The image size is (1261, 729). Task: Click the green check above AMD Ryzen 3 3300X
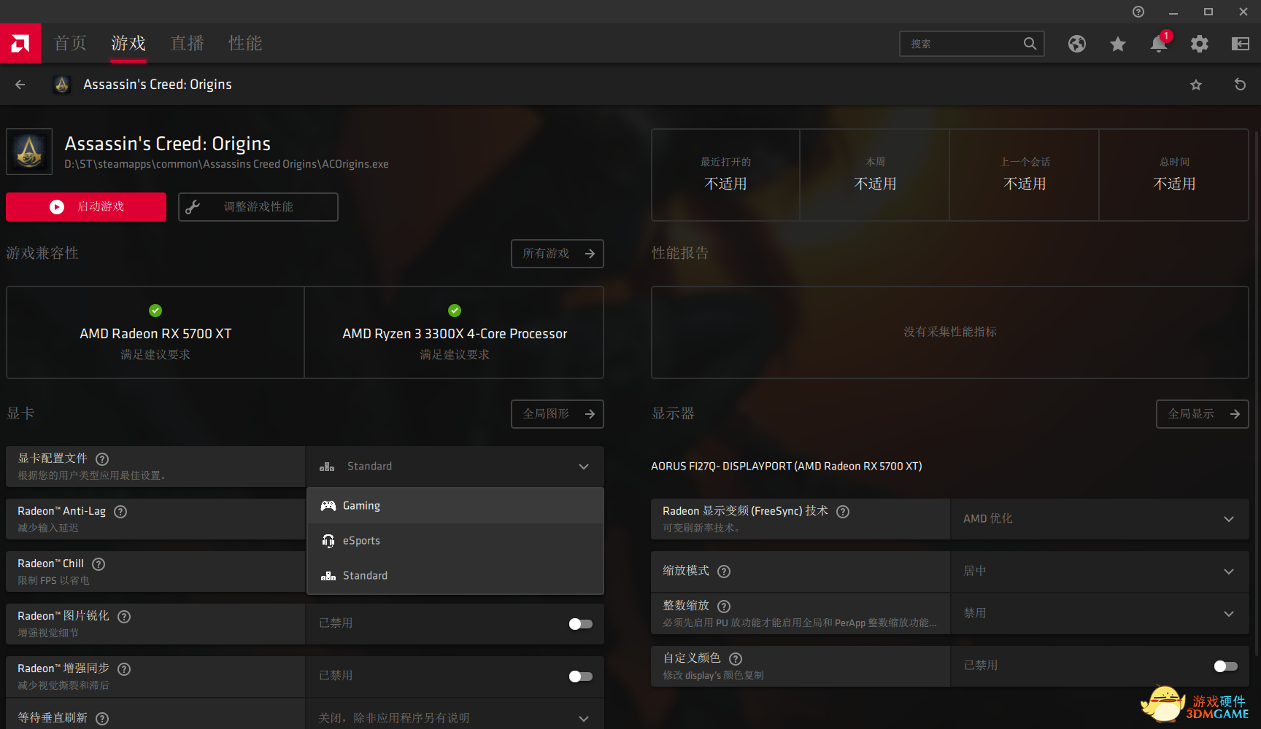[x=455, y=311]
